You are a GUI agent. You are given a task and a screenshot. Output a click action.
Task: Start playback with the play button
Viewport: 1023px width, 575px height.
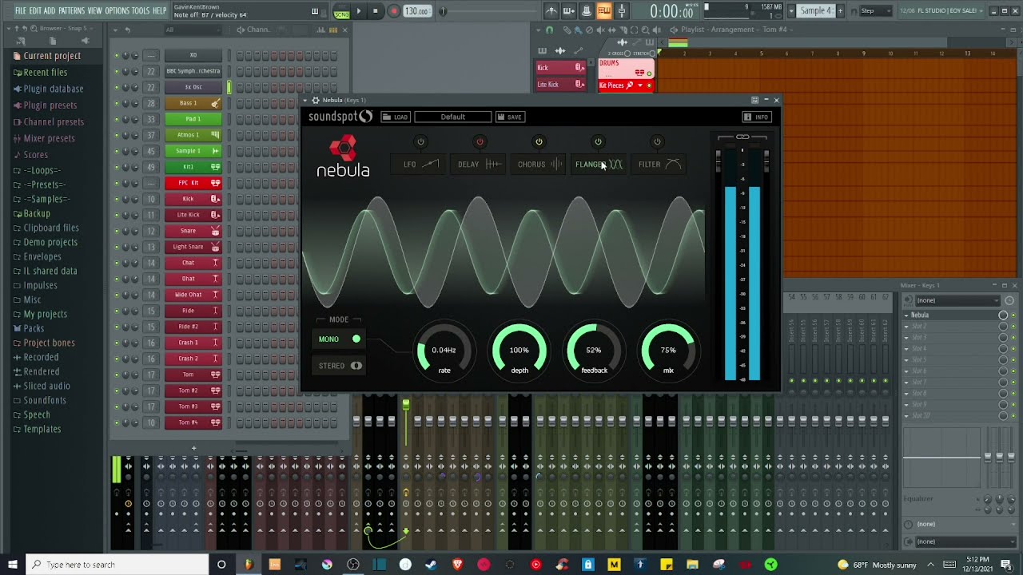(359, 11)
